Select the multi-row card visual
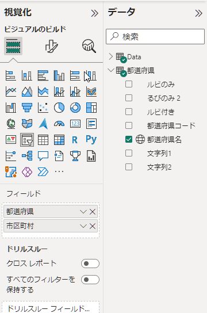207x313 pixels. [x=91, y=124]
